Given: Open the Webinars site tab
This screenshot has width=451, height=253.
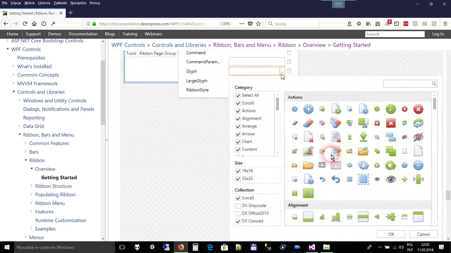Looking at the screenshot, I should [x=153, y=34].
